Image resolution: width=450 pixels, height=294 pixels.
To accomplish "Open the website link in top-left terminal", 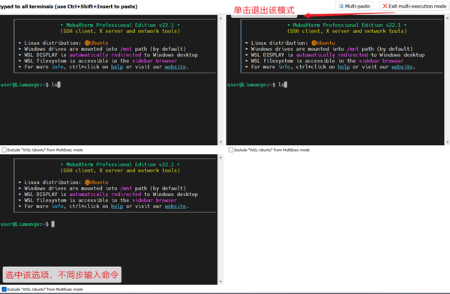I will pos(175,67).
